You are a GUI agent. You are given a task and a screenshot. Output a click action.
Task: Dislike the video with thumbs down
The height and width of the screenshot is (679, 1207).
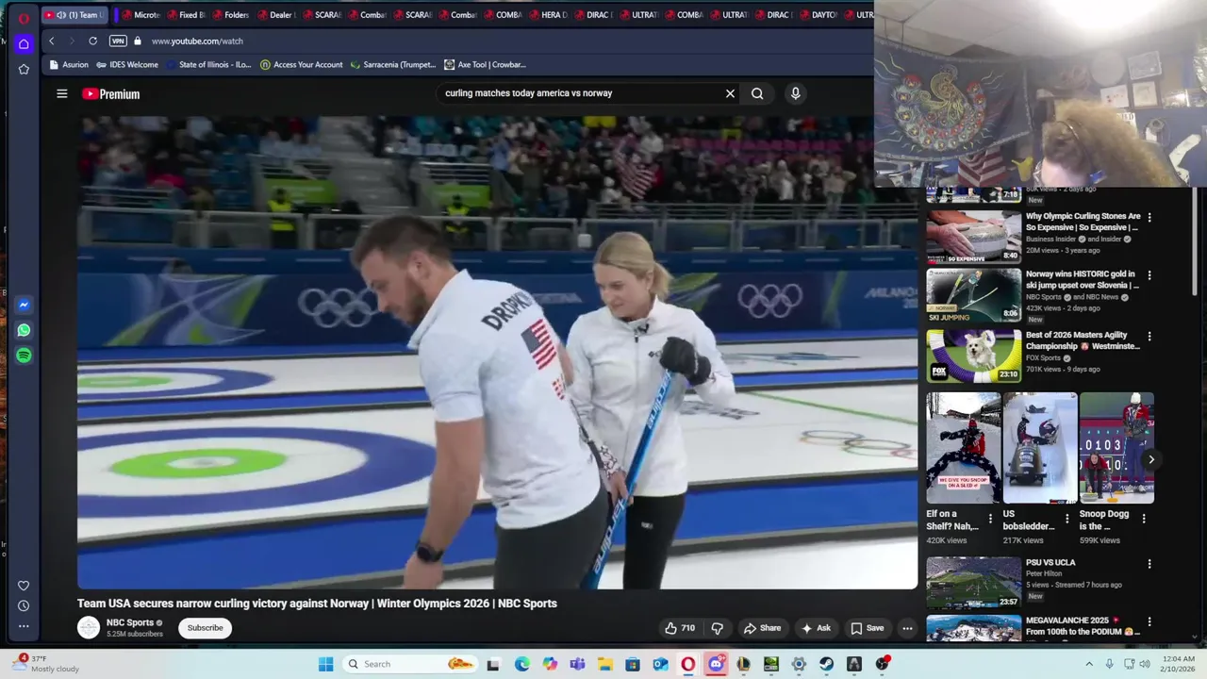[x=717, y=628]
